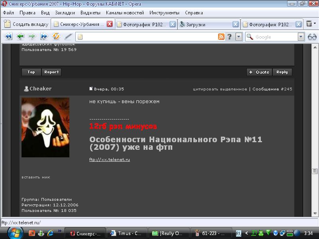Click the + Quote button
This screenshot has width=319, height=239.
(259, 72)
